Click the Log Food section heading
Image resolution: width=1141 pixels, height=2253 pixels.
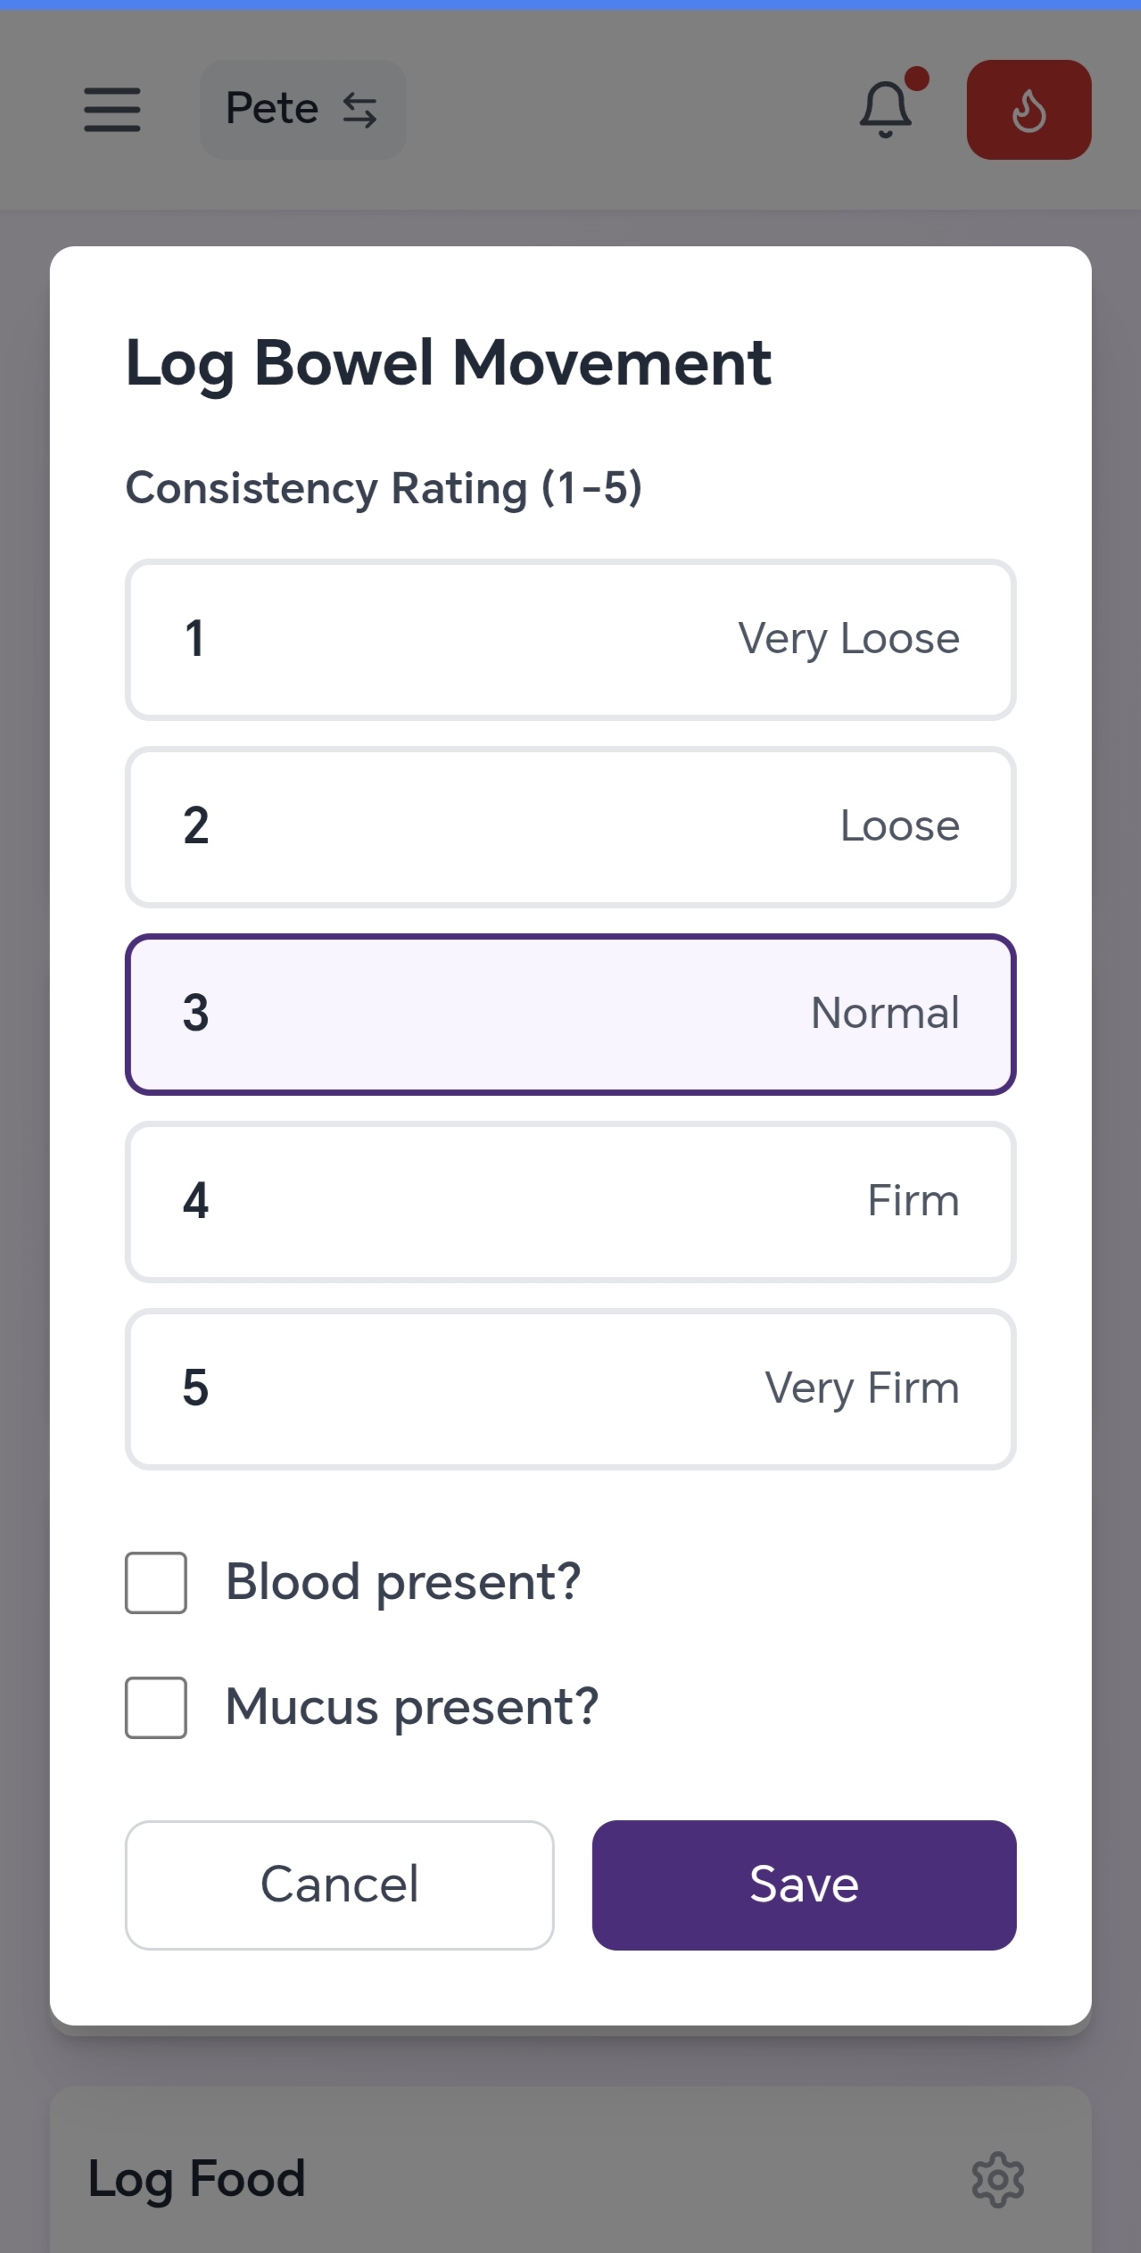[x=197, y=2179]
